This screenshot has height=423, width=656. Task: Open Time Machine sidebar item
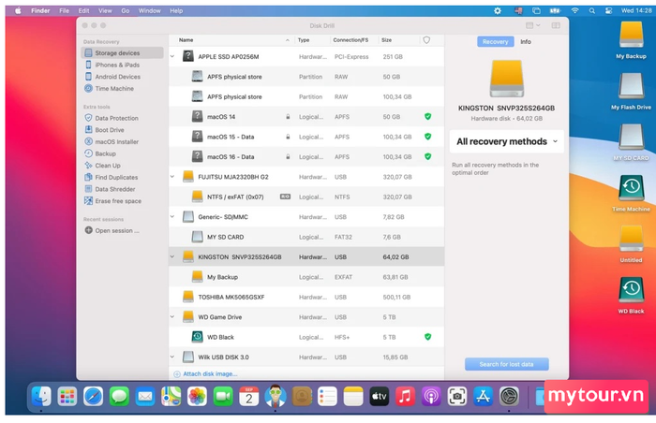pyautogui.click(x=114, y=89)
